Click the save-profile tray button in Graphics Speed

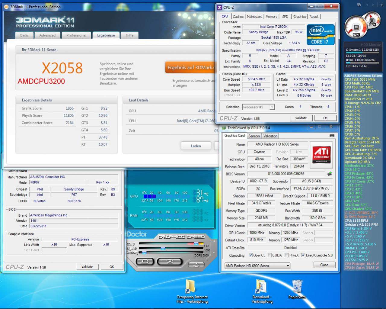(x=196, y=265)
